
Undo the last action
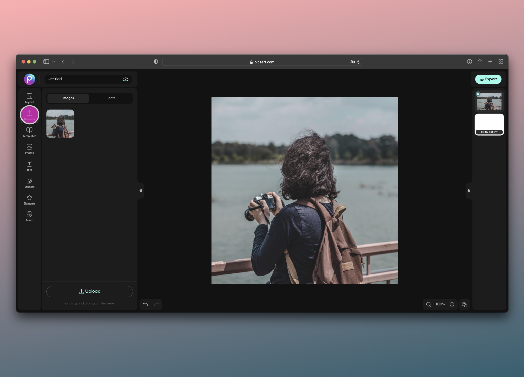tap(145, 304)
